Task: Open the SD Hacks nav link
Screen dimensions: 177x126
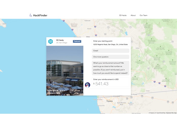Action: pos(123,15)
